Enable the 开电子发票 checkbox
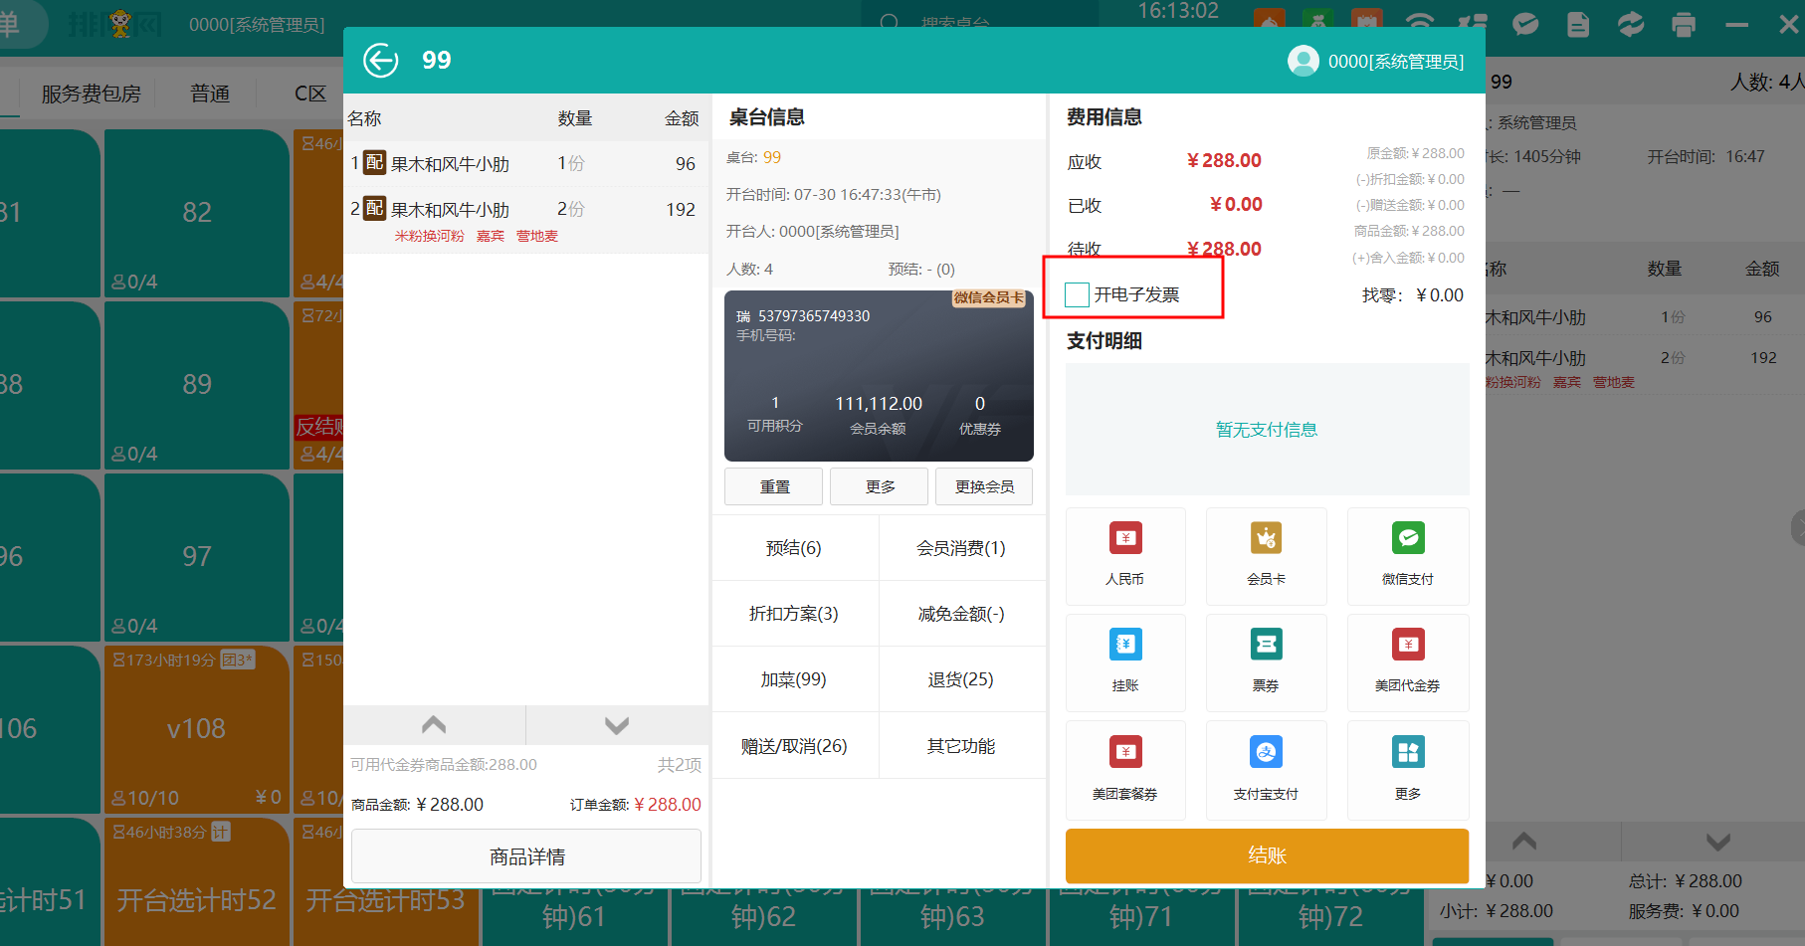 tap(1078, 294)
